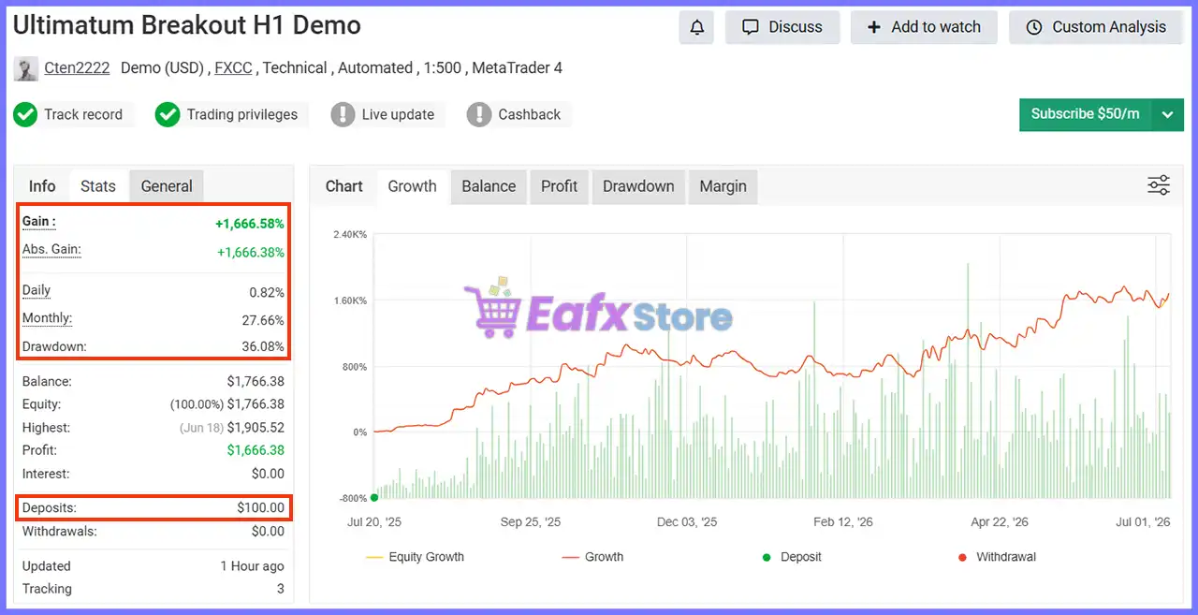Screen dimensions: 1198x615
Task: Click the Ultimatum Breakout H1 Demo title
Action: (187, 25)
